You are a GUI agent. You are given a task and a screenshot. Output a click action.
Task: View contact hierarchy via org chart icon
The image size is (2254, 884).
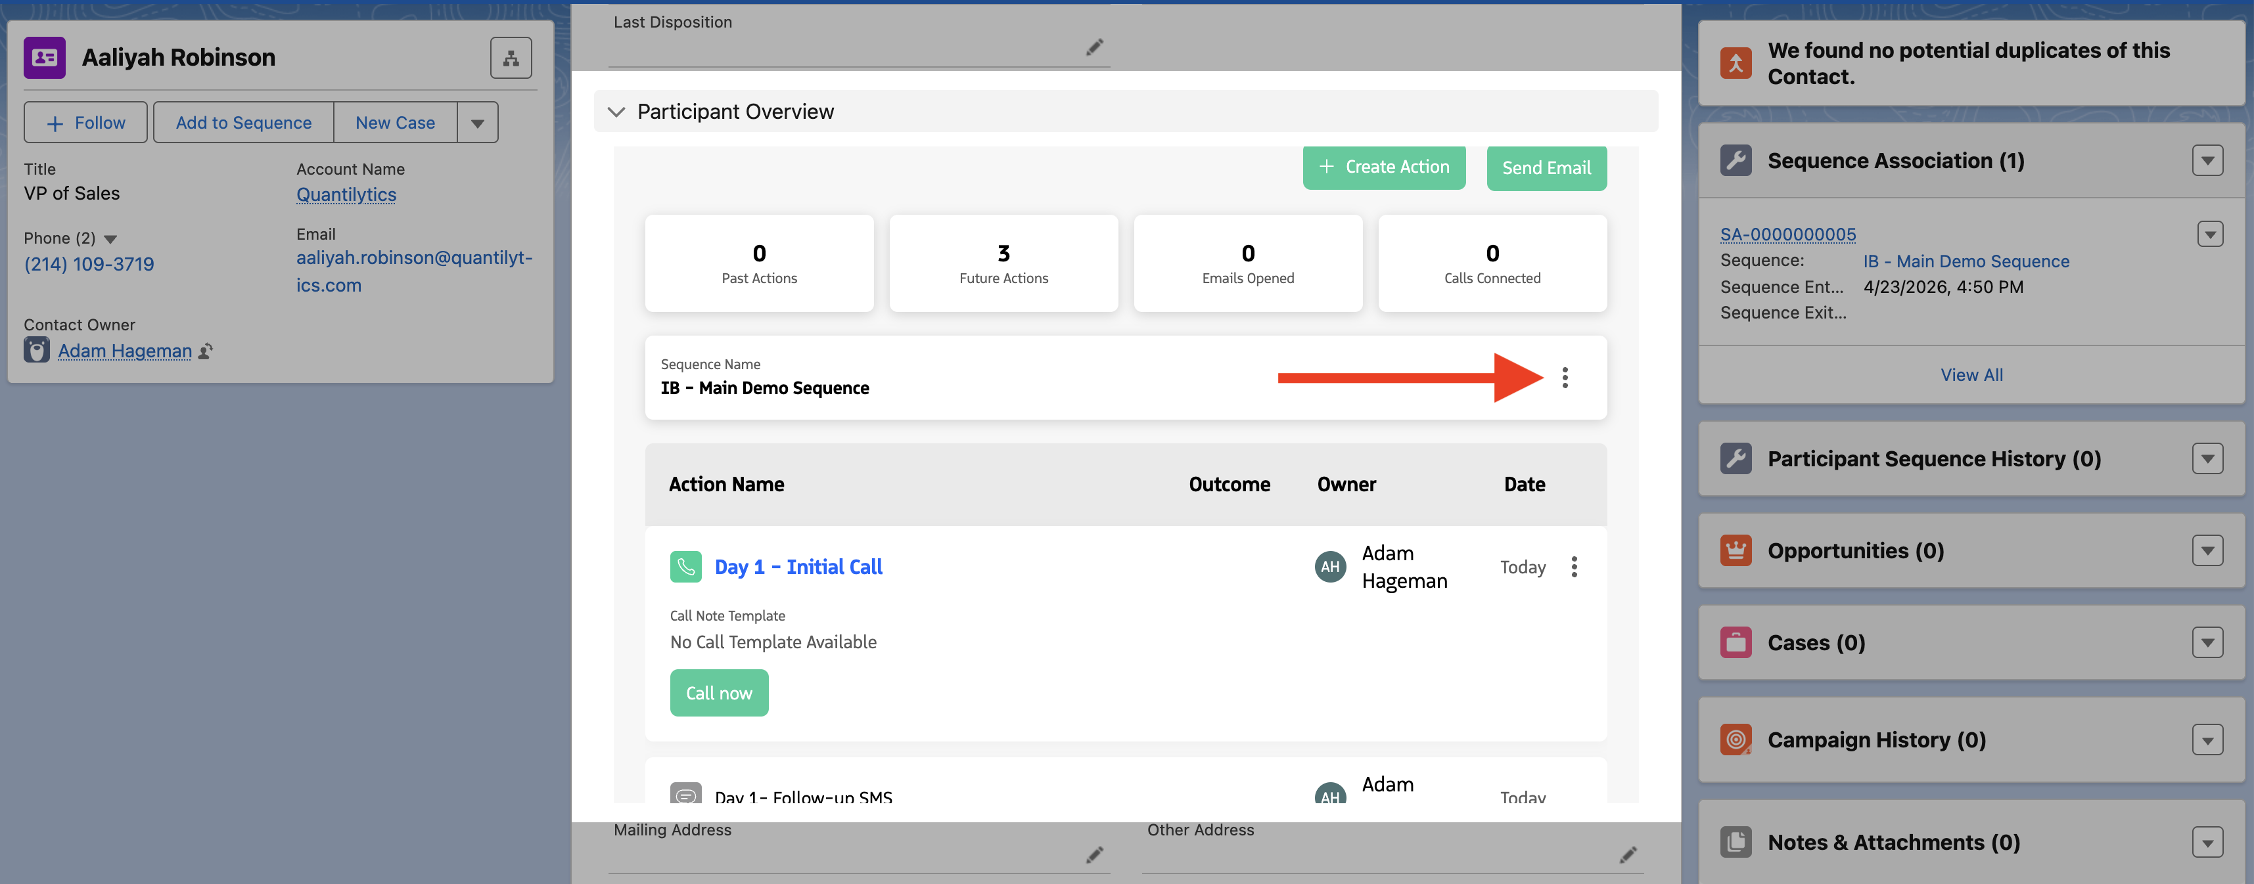coord(511,57)
